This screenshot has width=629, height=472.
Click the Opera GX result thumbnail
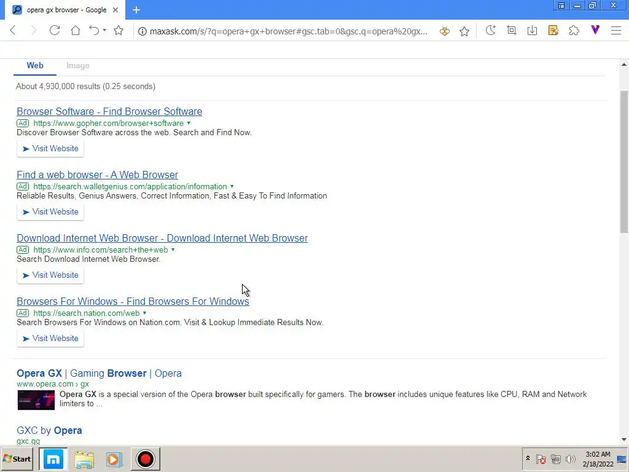tap(36, 399)
